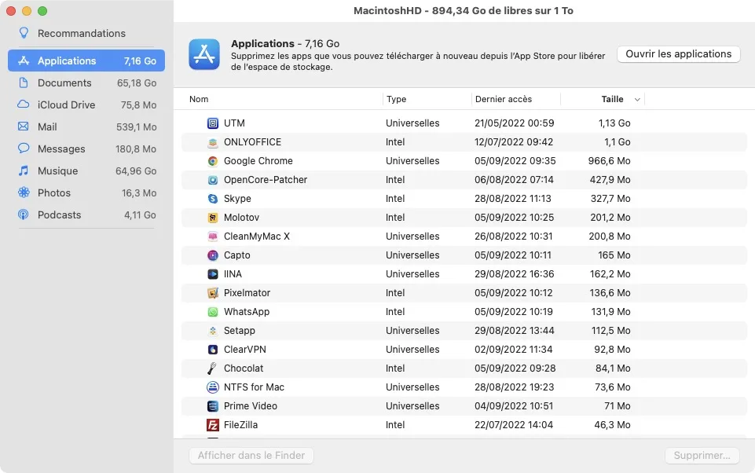Screen dimensions: 755x473
Task: Select Applications category in sidebar
Action: [x=86, y=60]
